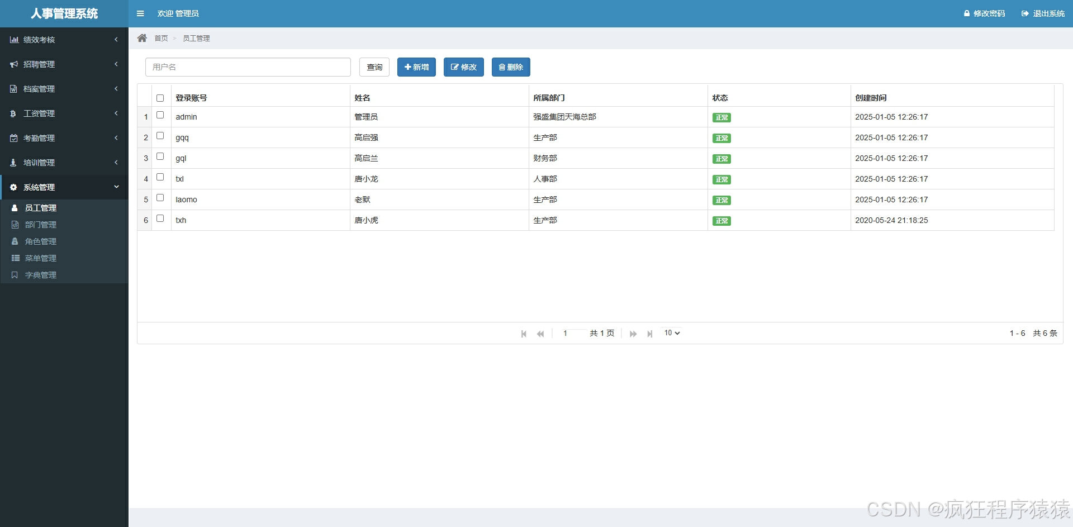Click the megaphone icon for 招聘管理

pos(14,64)
